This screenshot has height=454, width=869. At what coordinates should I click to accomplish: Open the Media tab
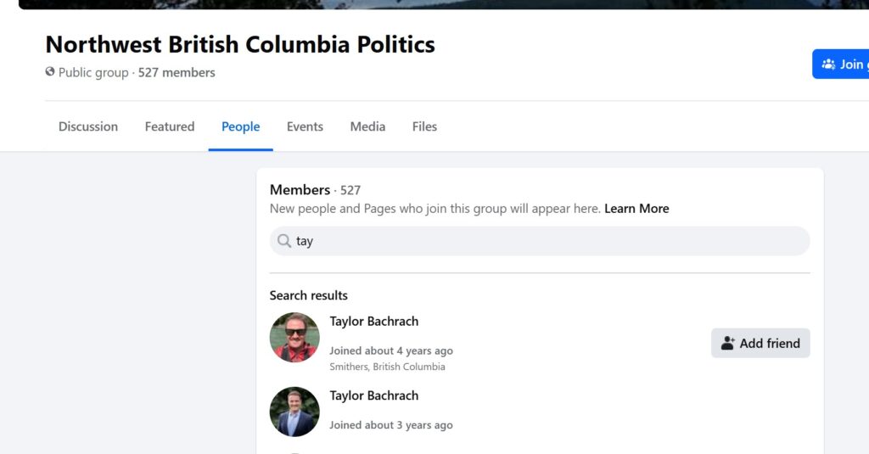(367, 126)
